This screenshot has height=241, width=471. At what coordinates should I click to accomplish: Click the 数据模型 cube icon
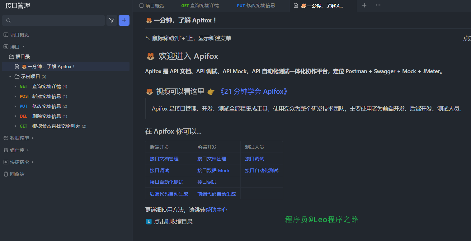coord(6,138)
